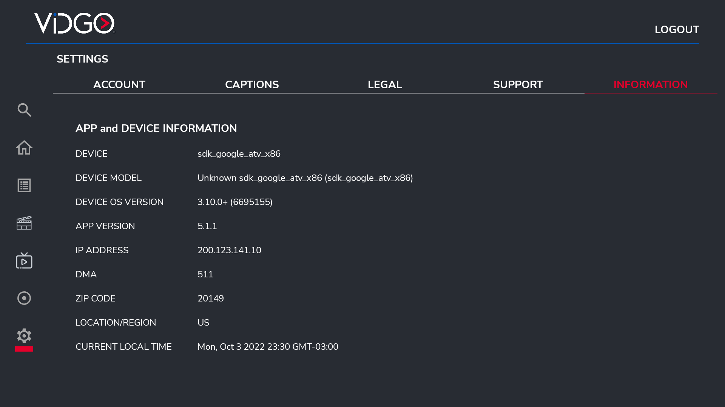
Task: Click the Current Local Time value
Action: click(x=268, y=347)
